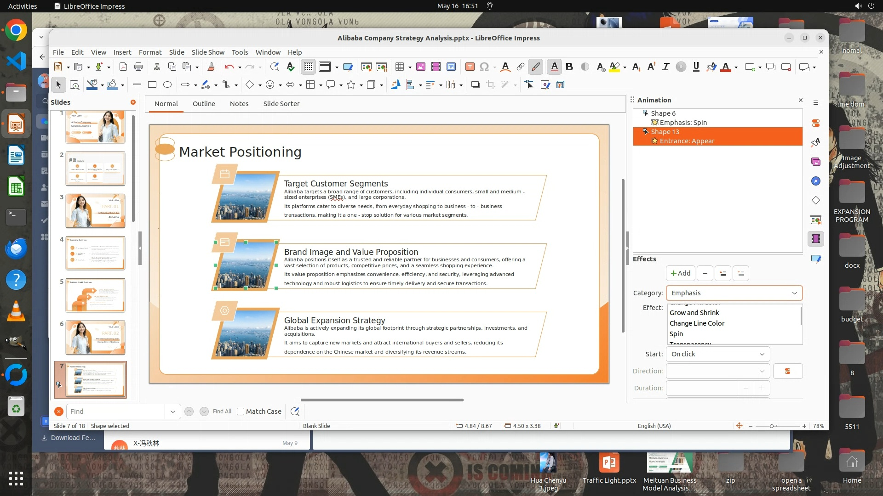
Task: Click the Insert Table icon
Action: tap(399, 67)
